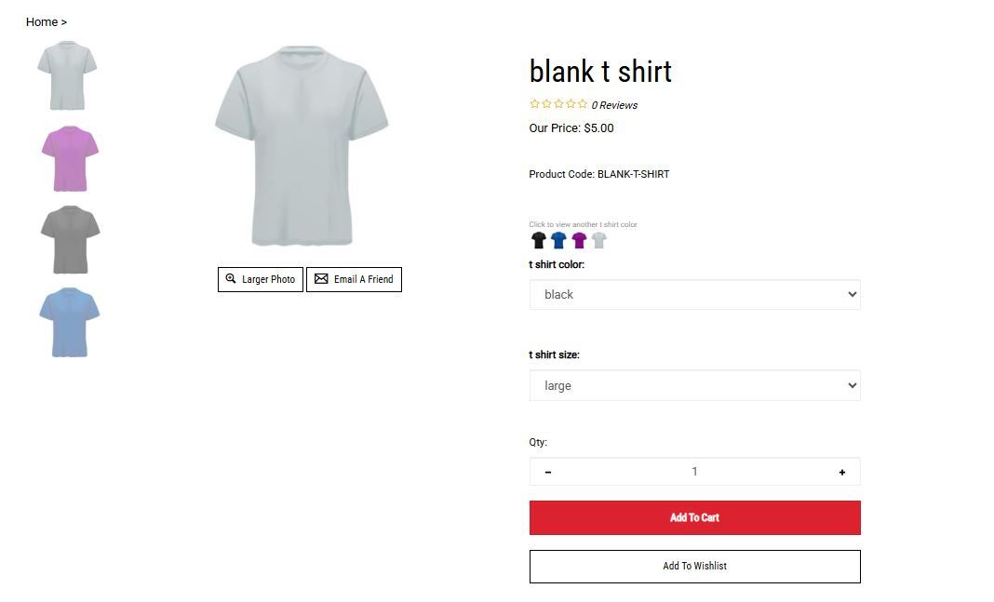The width and height of the screenshot is (994, 602).
Task: View the dark gray t-shirt thumbnail
Action: [x=70, y=240]
